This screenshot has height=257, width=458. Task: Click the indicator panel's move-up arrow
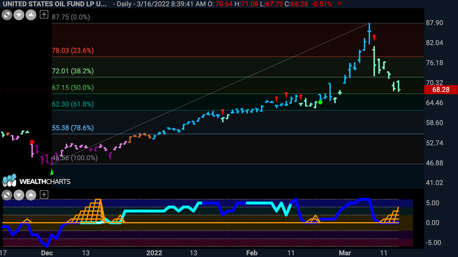coord(31,195)
